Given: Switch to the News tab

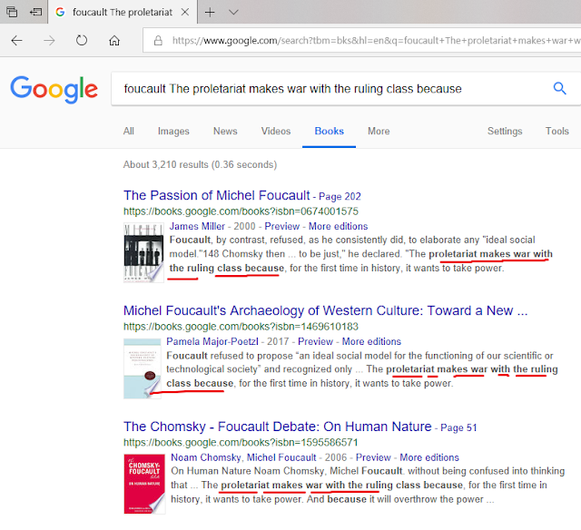Looking at the screenshot, I should [225, 131].
